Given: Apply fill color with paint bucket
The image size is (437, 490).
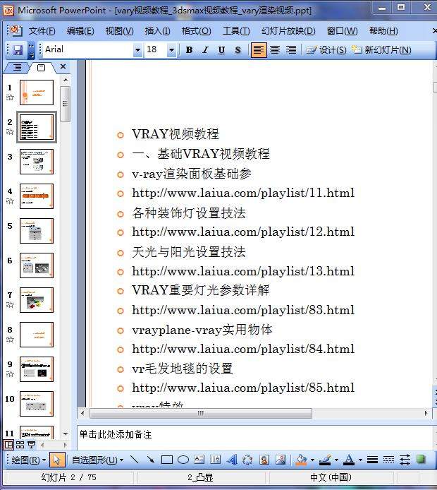Looking at the screenshot, I should [301, 460].
